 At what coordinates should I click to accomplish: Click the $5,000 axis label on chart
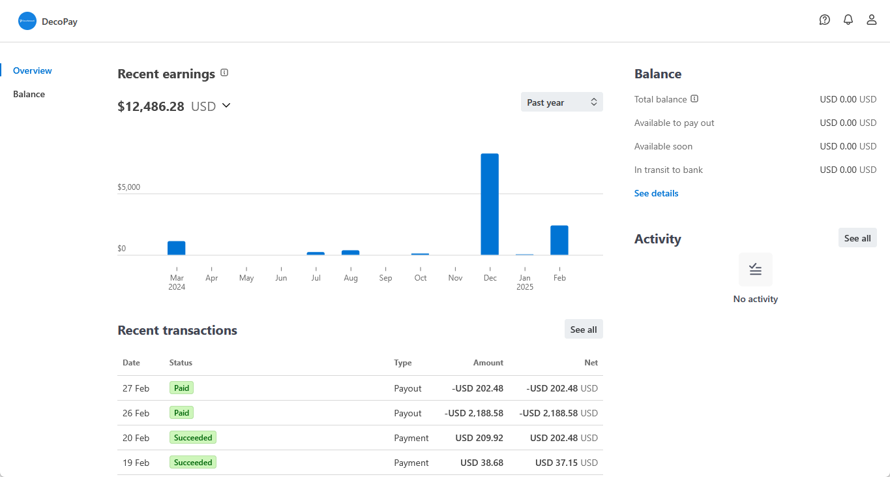point(129,187)
